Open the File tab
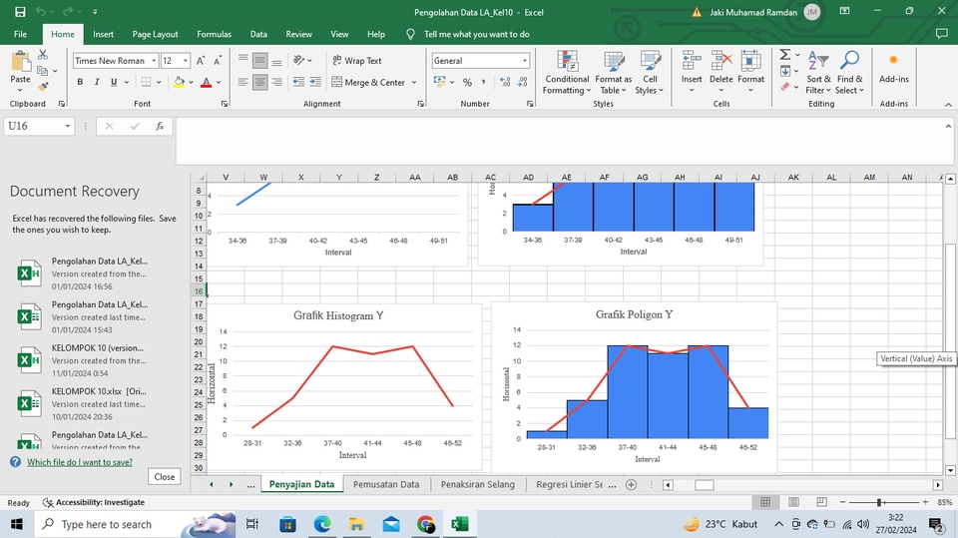The height and width of the screenshot is (538, 958). pyautogui.click(x=20, y=34)
